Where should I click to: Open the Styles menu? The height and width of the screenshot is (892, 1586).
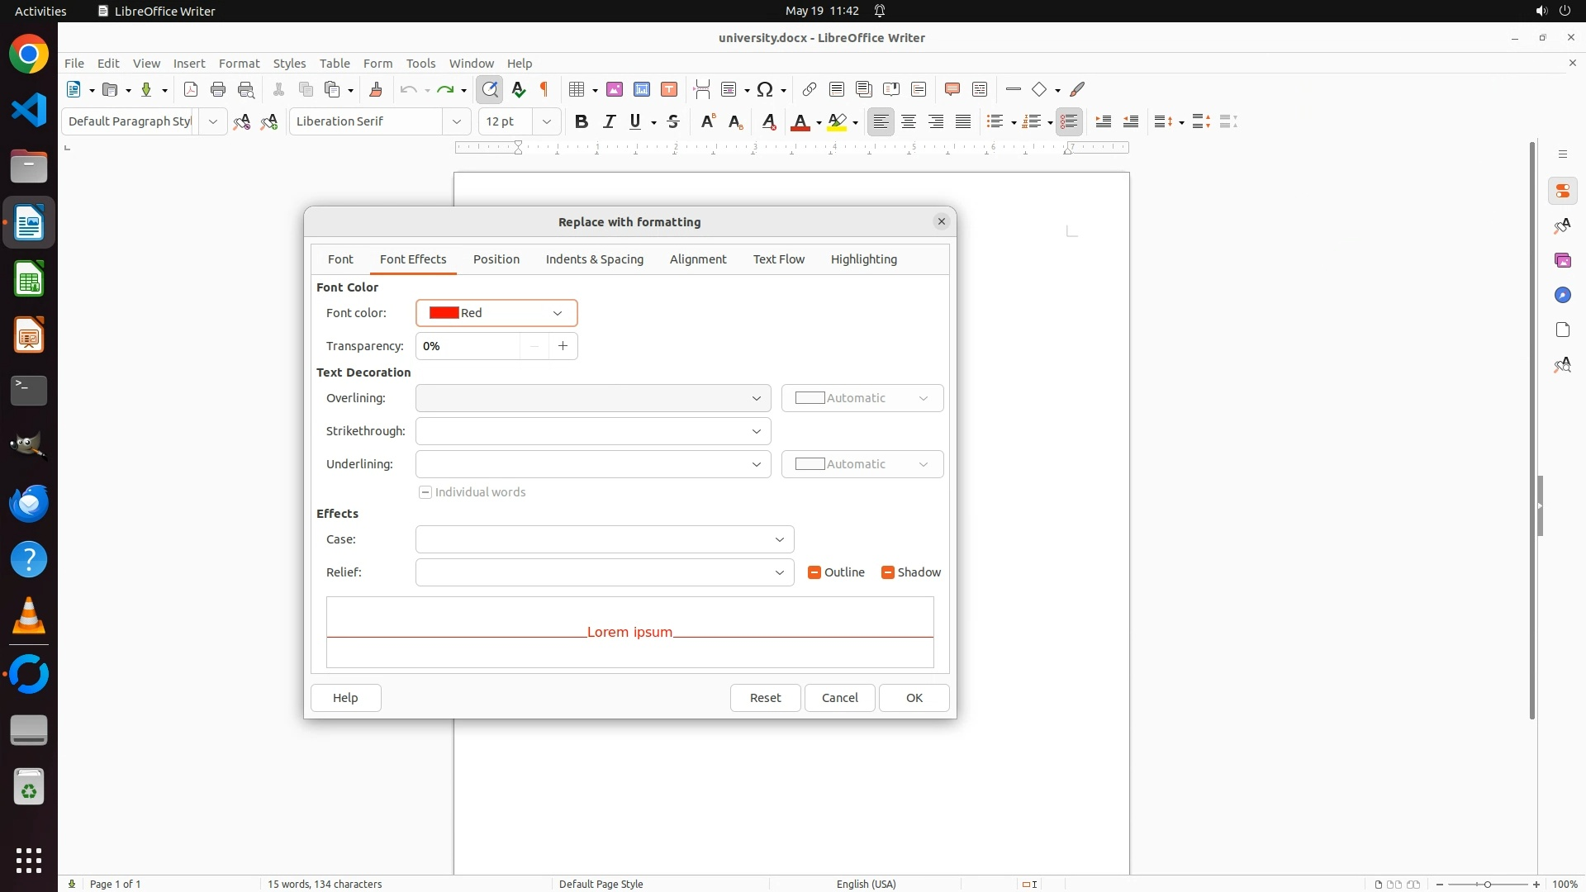click(x=289, y=63)
